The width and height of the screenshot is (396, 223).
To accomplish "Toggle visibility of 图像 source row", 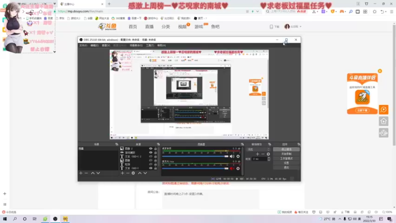I will click(151, 160).
